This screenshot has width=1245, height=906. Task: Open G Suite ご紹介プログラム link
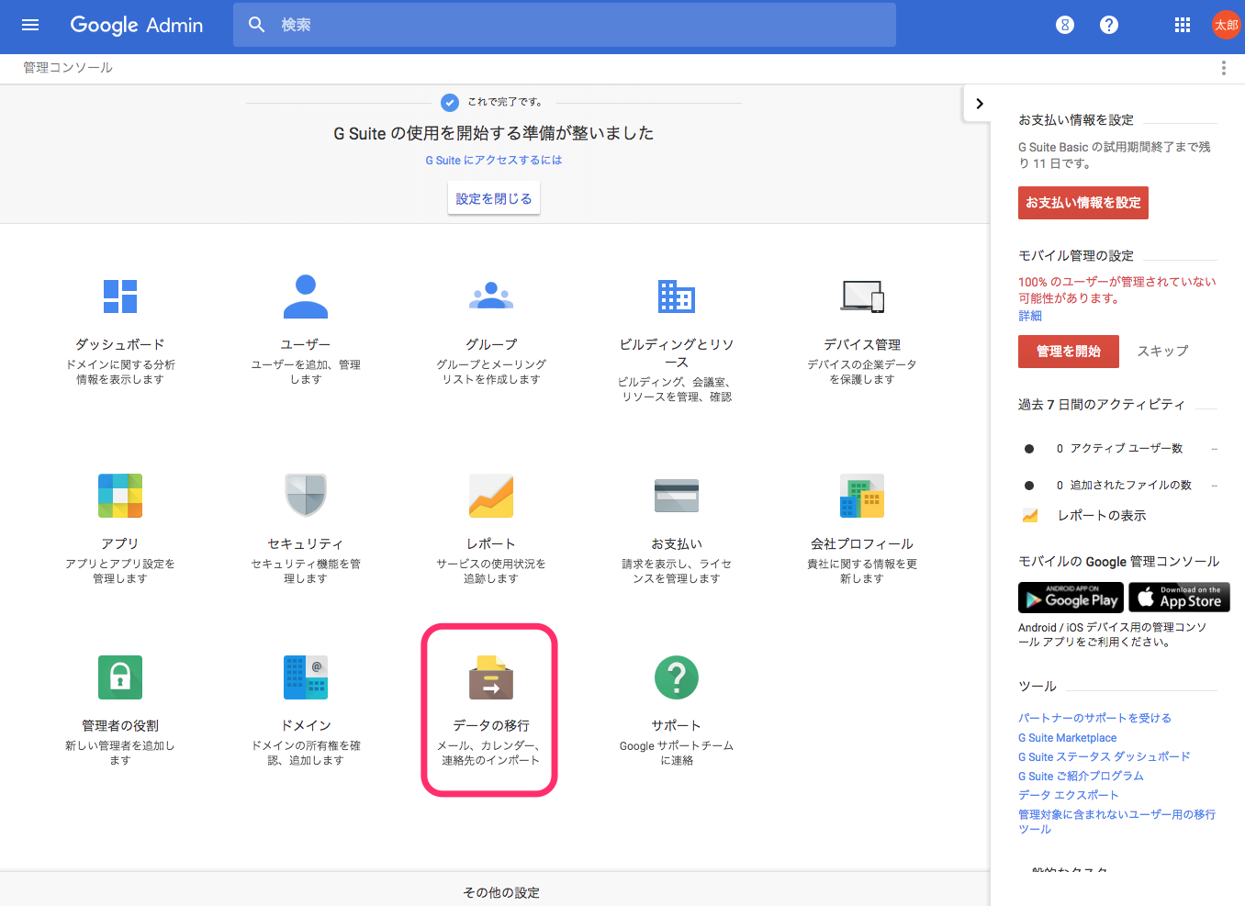pyautogui.click(x=1081, y=777)
